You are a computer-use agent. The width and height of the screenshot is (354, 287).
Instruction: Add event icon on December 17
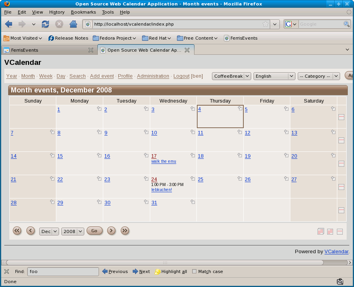click(x=193, y=155)
